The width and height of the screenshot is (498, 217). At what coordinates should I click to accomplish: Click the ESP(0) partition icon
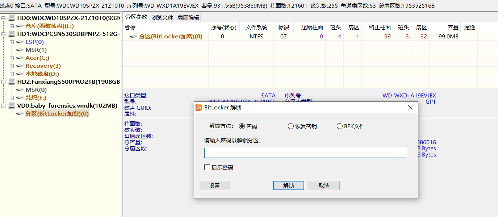pyautogui.click(x=20, y=42)
